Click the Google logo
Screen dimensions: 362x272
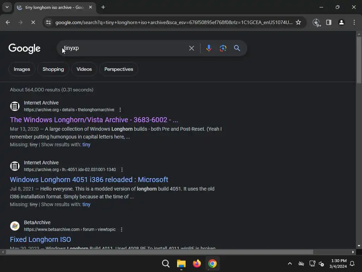(24, 48)
